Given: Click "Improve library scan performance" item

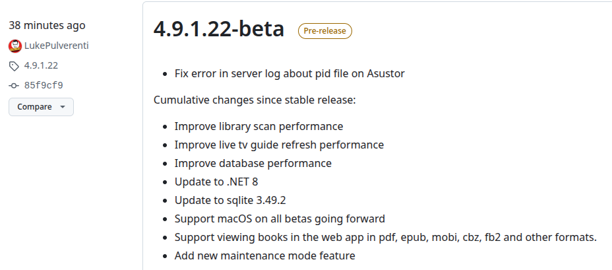Looking at the screenshot, I should point(259,126).
